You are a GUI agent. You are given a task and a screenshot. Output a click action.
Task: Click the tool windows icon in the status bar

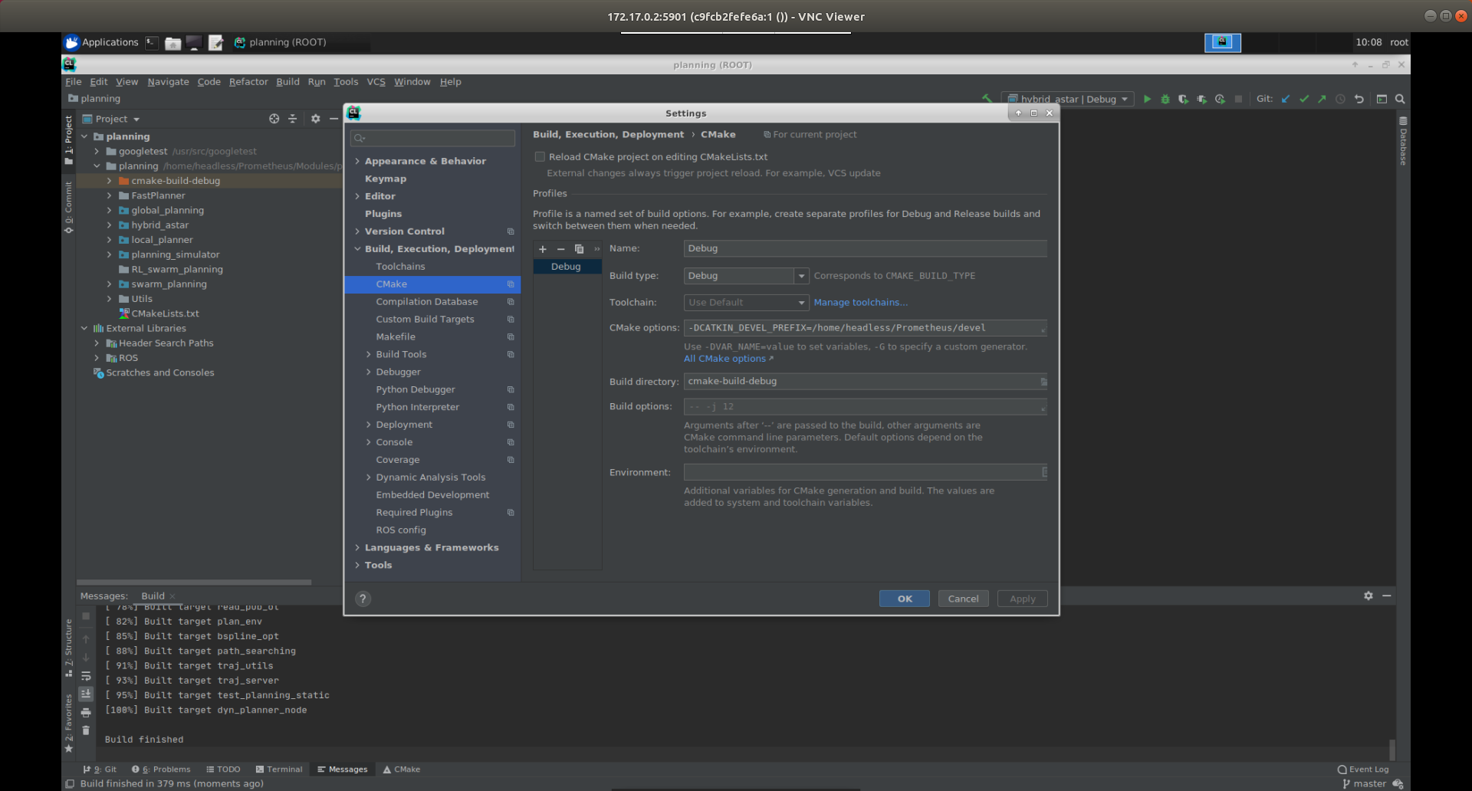70,783
